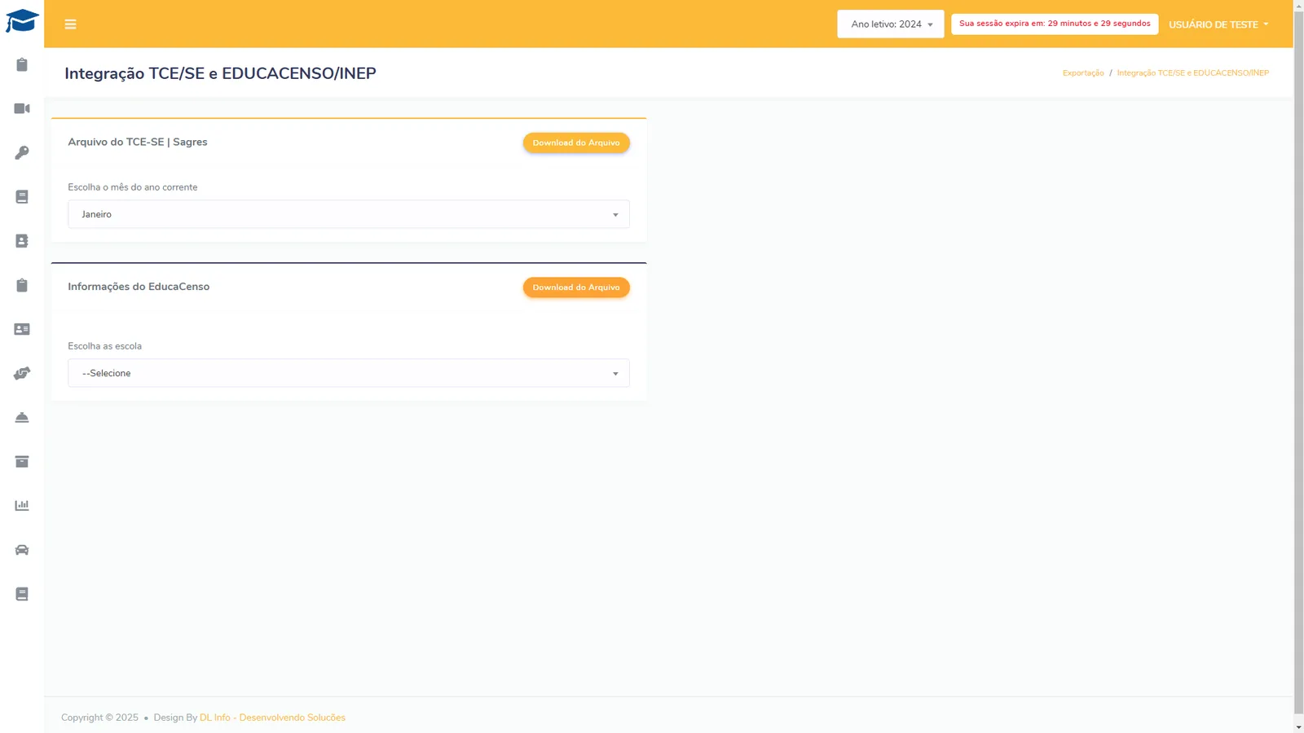The height and width of the screenshot is (733, 1304).
Task: Click the 'Escolha o mês do ano corrente' label
Action: pos(133,187)
